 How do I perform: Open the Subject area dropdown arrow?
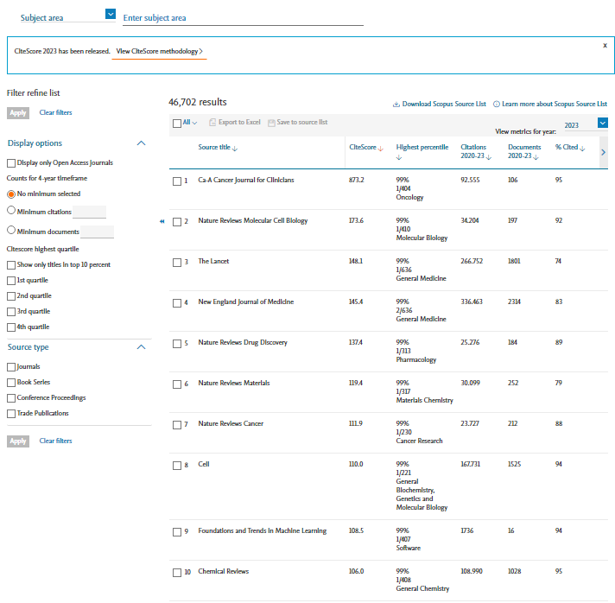tap(111, 14)
